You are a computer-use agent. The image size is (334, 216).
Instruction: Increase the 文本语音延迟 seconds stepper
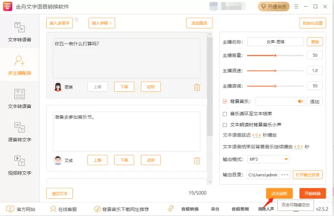259,135
